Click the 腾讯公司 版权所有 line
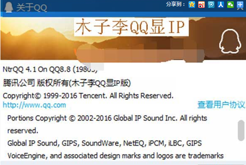The width and height of the screenshot is (246, 165). 67,83
